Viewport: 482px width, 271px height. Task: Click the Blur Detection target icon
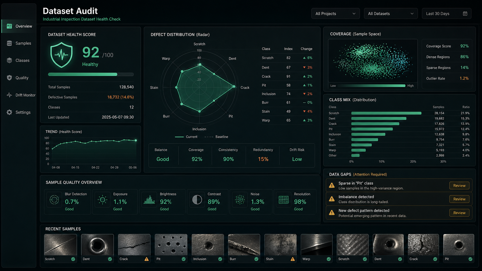[54, 200]
